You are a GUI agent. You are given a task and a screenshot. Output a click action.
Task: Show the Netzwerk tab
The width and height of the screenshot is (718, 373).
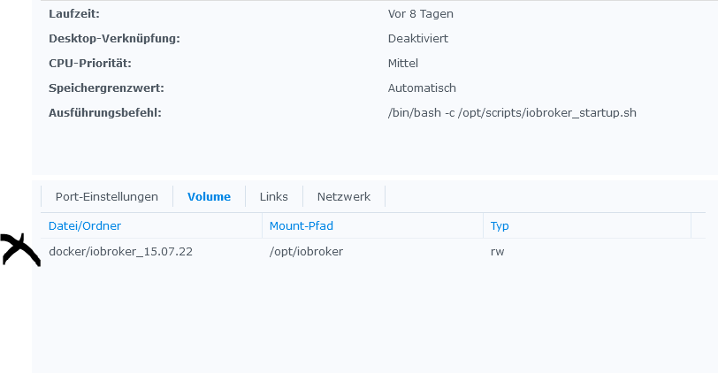click(x=344, y=196)
